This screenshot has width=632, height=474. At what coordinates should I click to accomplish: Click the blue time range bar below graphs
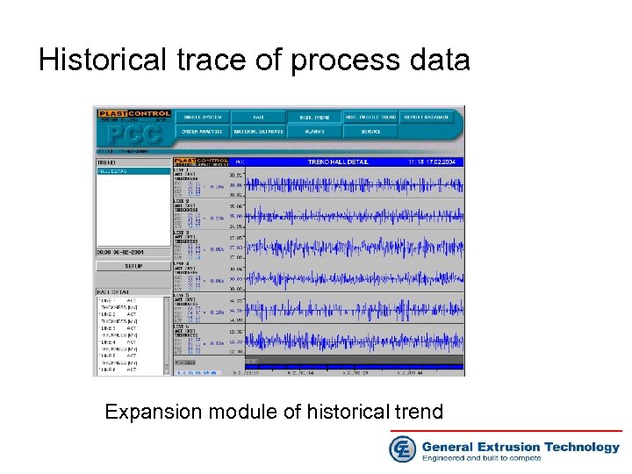coord(355,367)
